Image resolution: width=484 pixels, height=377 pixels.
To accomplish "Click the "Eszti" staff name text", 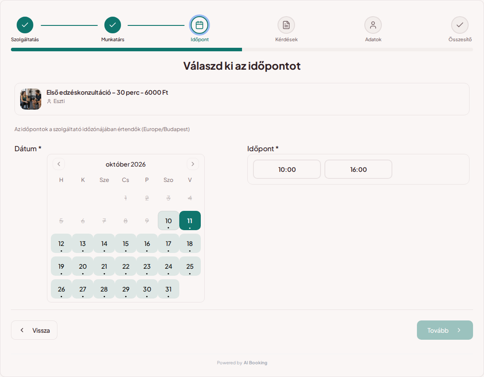I will pos(59,101).
